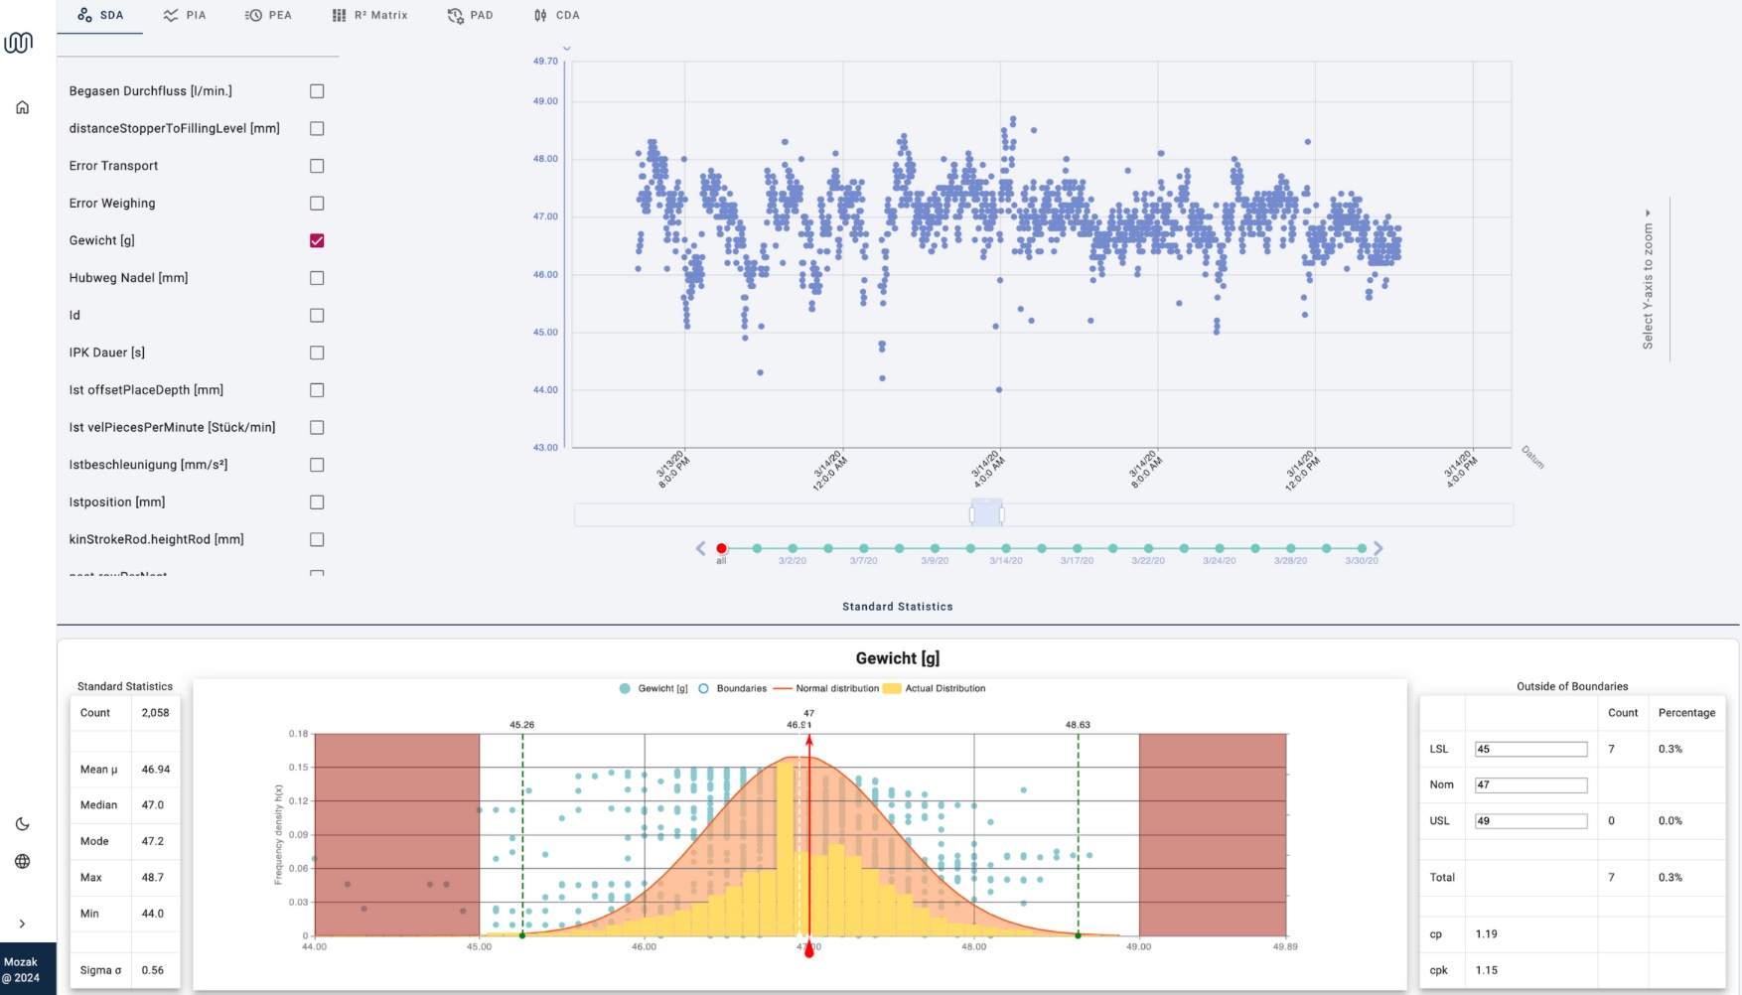Switch to the PIA tab
Screen dimensions: 1742x995
tap(185, 16)
